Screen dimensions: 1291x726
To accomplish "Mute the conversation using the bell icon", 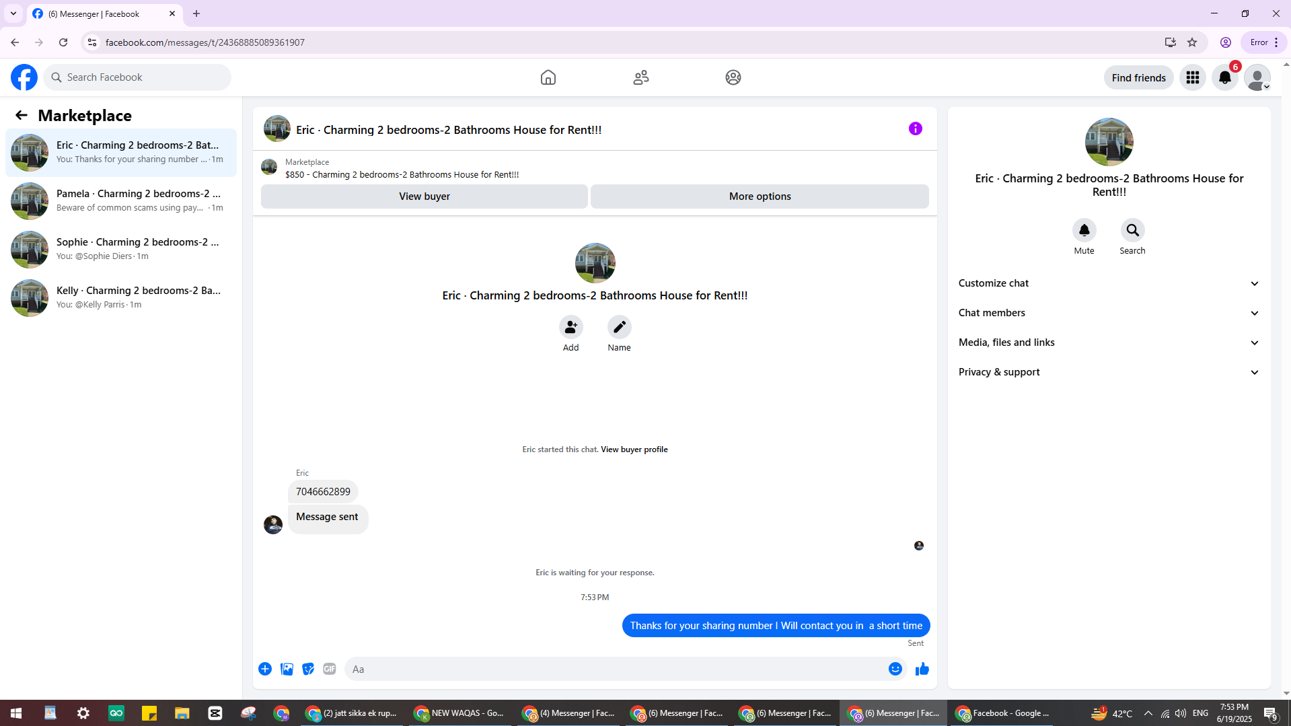I will pyautogui.click(x=1084, y=230).
